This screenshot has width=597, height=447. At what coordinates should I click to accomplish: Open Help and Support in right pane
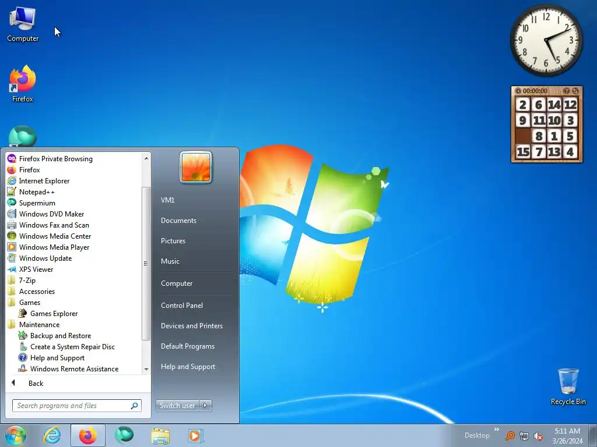coord(196,367)
